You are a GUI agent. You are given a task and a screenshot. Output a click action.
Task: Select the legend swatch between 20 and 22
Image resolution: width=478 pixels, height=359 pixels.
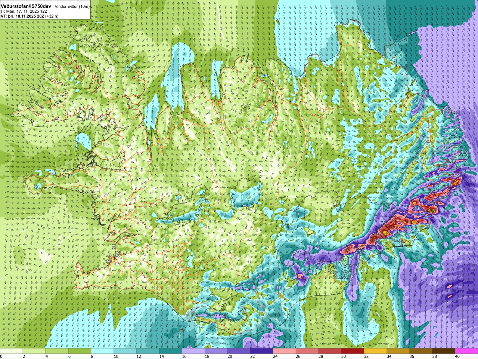[x=239, y=351]
